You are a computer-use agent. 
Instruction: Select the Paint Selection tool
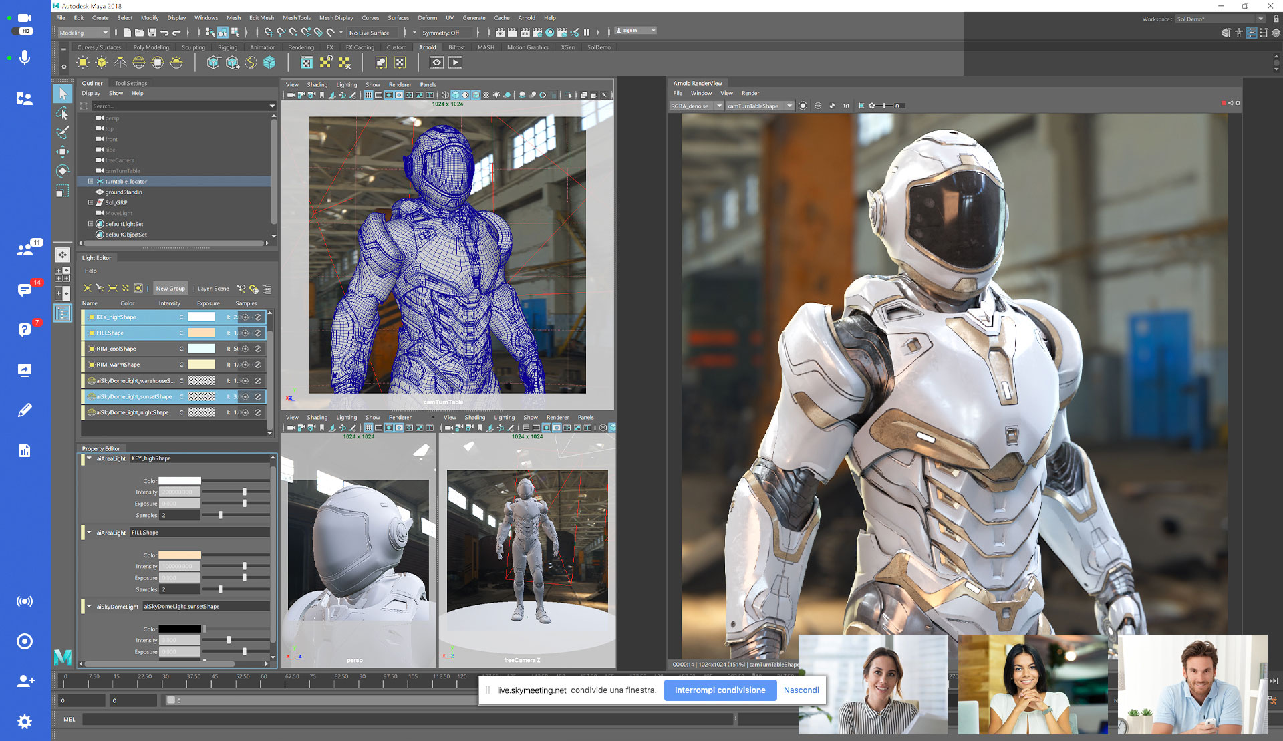pos(62,132)
